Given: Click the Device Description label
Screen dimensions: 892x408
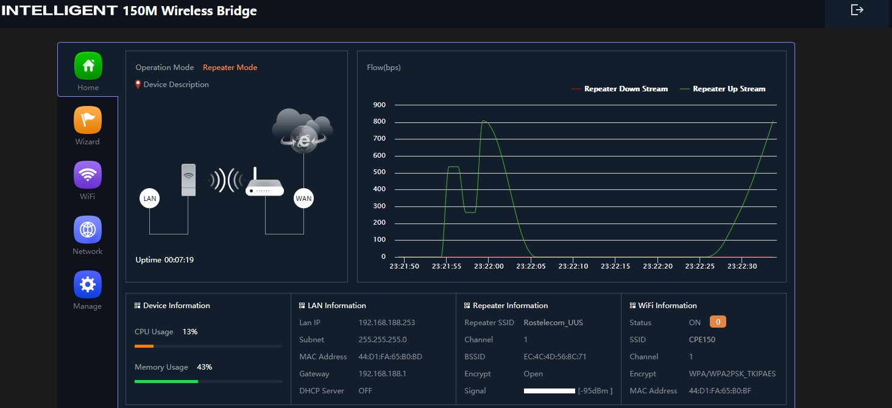Looking at the screenshot, I should tap(176, 85).
